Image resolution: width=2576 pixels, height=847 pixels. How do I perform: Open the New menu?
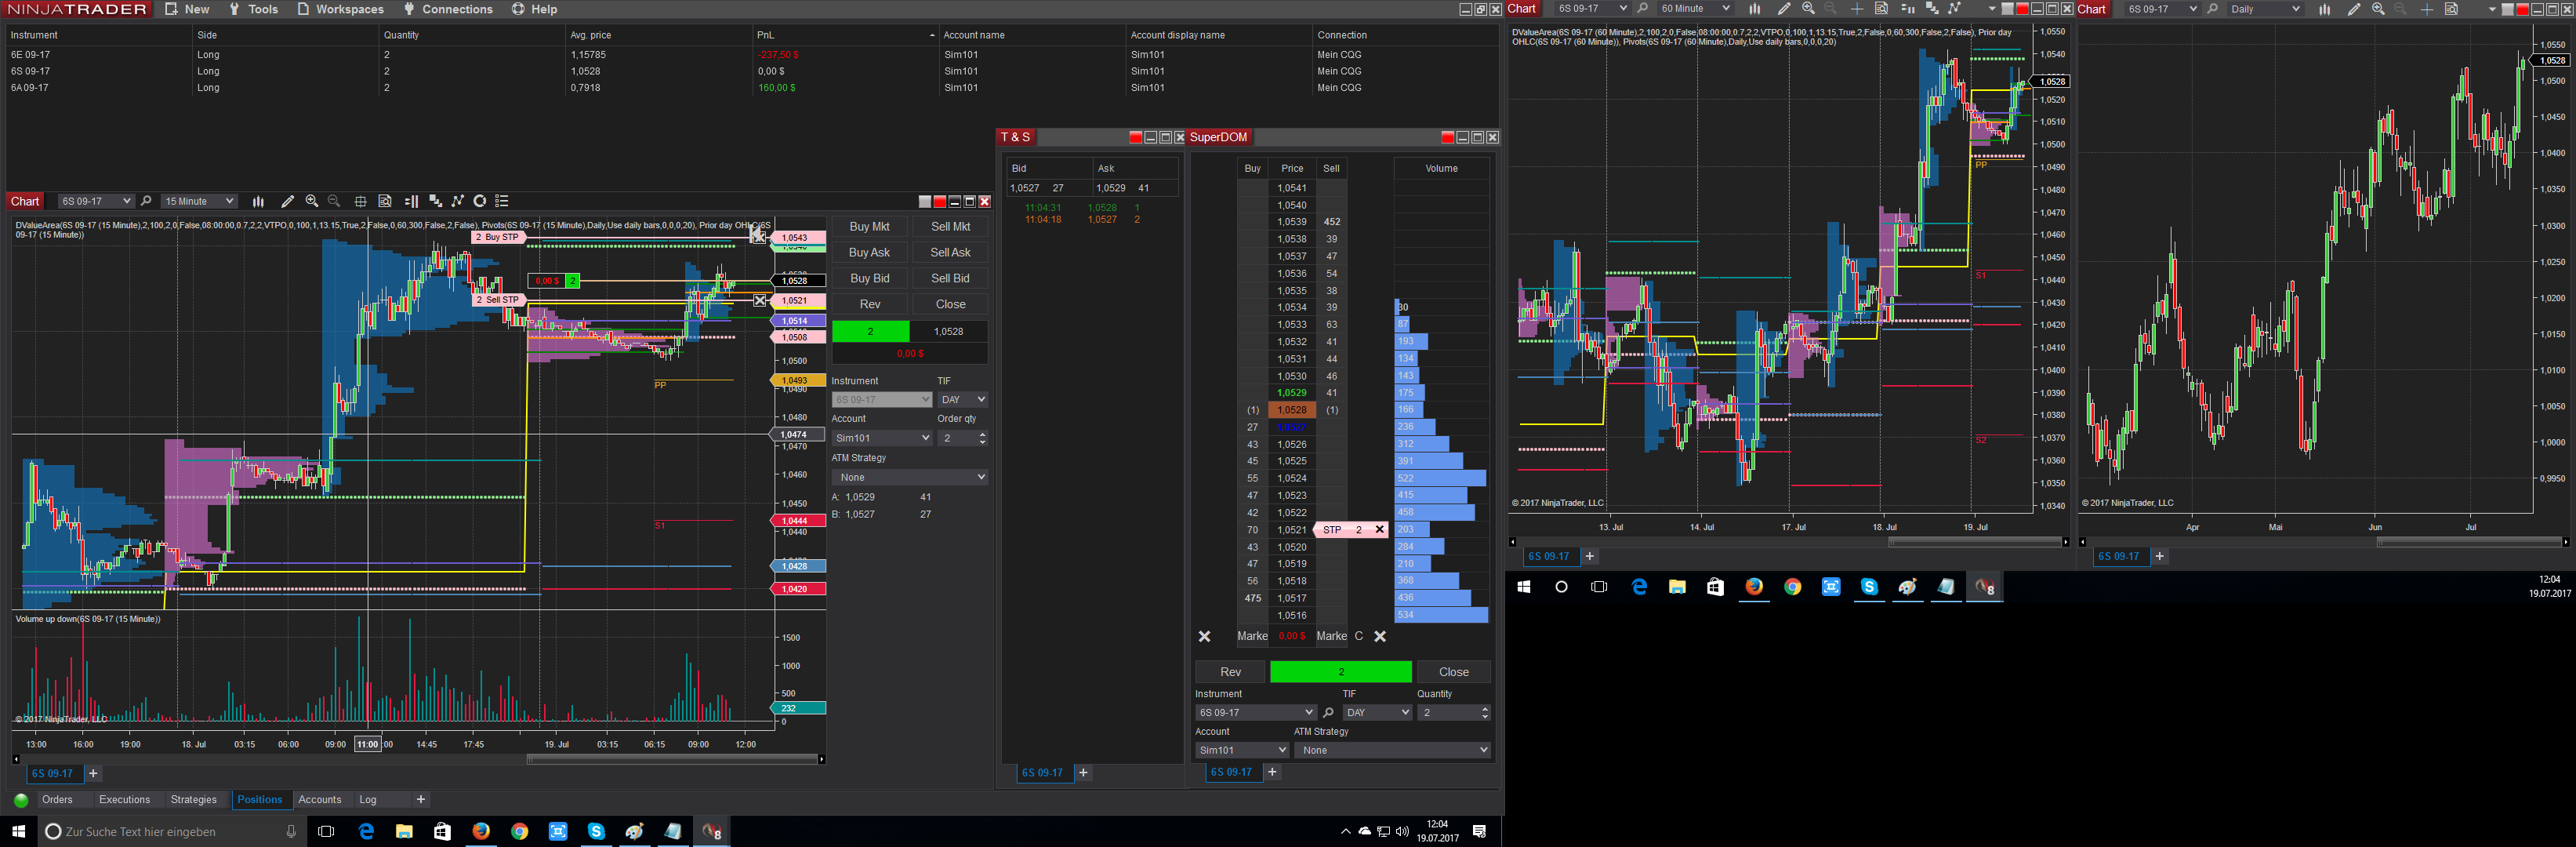point(187,9)
